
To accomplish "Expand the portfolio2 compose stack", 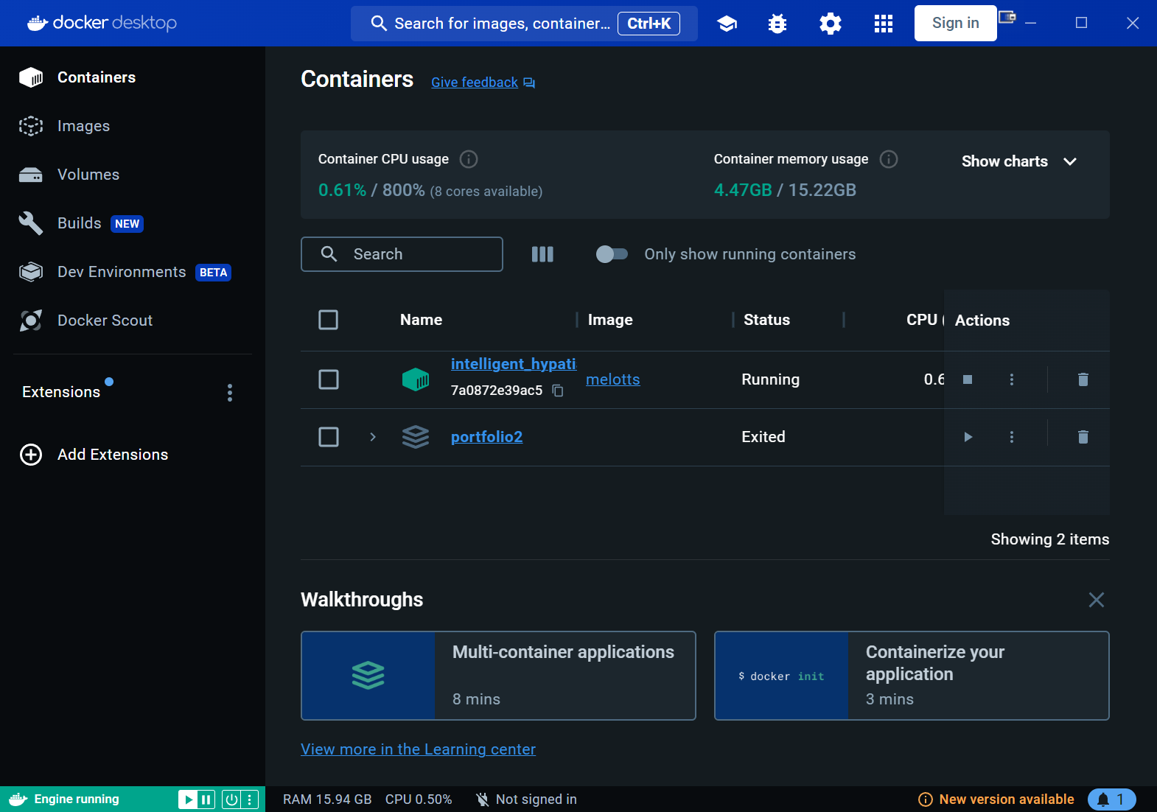I will tap(373, 437).
